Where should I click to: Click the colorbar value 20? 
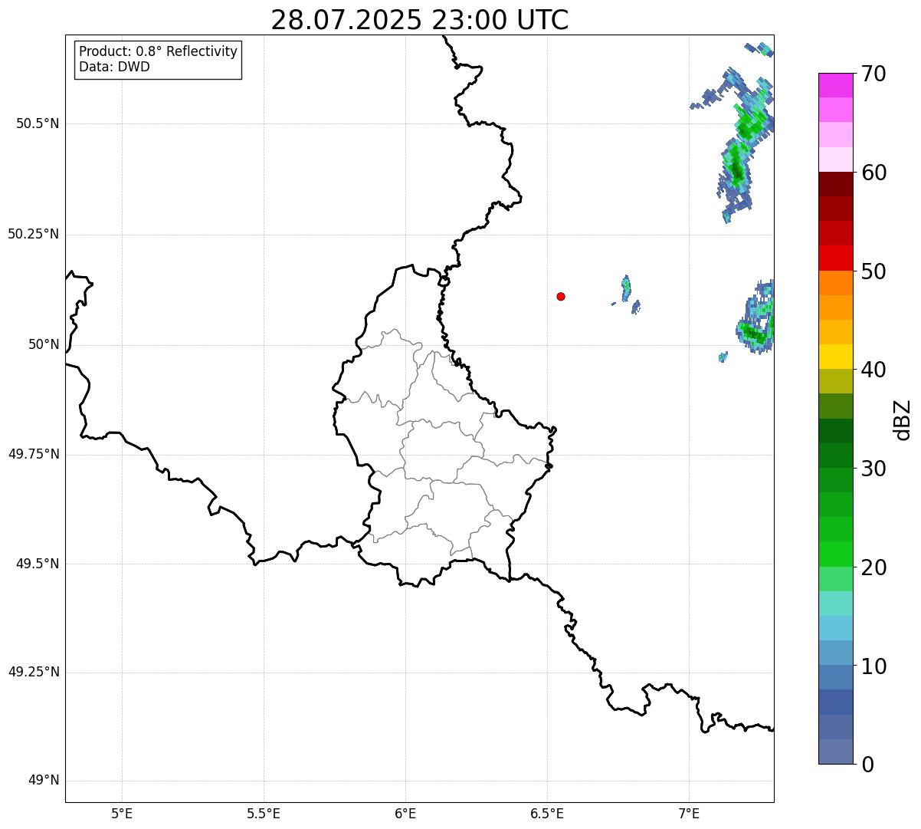point(873,567)
